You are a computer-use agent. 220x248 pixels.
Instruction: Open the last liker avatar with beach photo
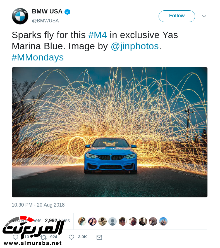[163, 221]
